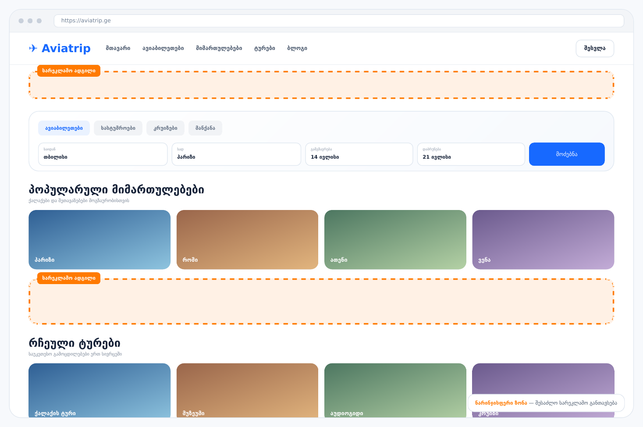Click the blue მოძებნა search button

(x=567, y=154)
